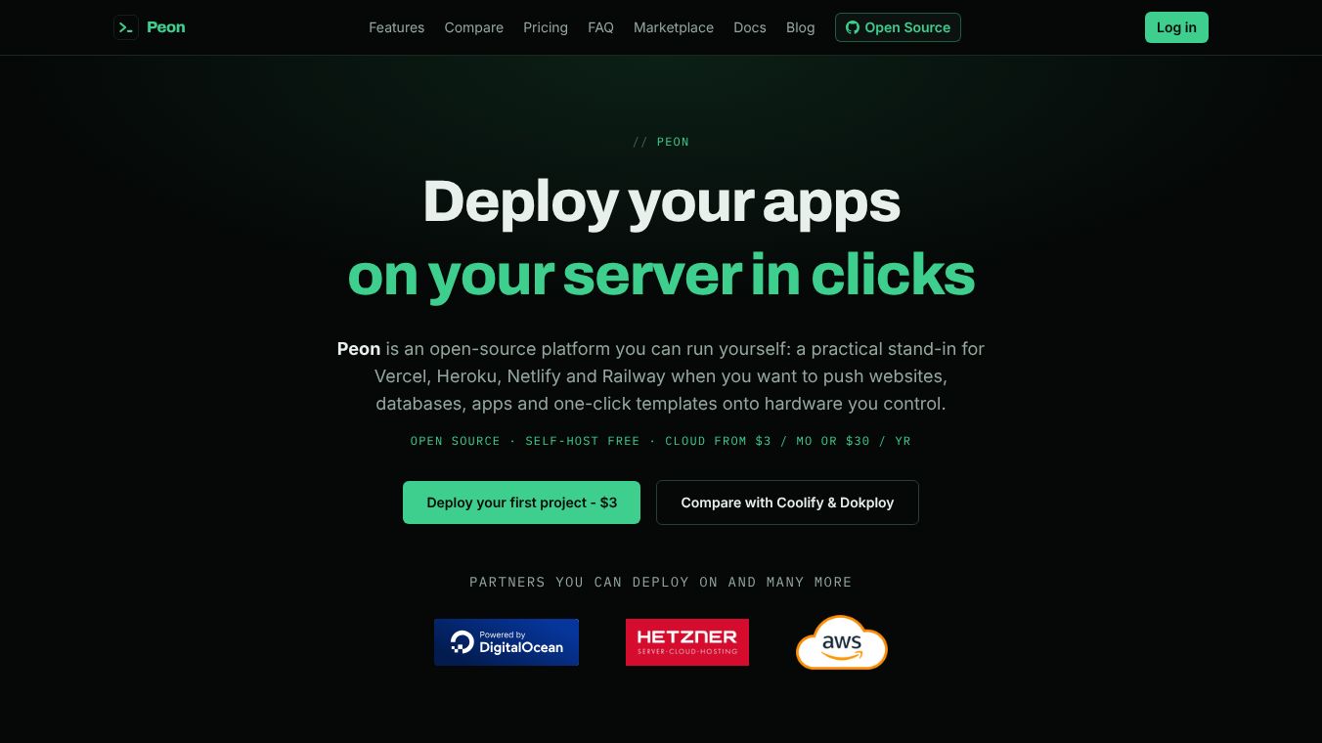Click the 'Deploy your apps' headline

(x=661, y=201)
